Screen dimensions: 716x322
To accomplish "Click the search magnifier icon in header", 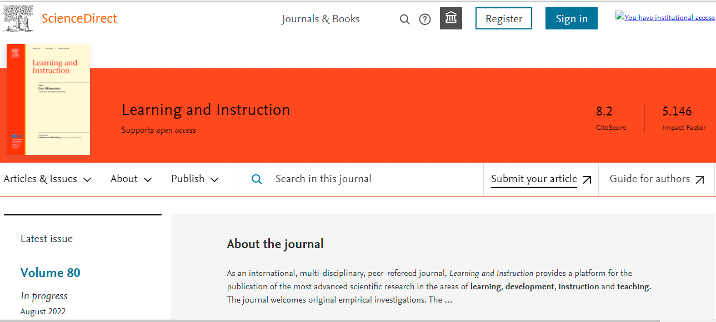I will tap(405, 19).
